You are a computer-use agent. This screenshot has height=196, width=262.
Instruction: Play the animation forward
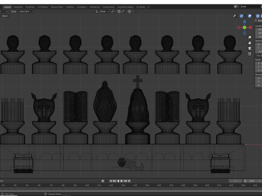(122, 181)
